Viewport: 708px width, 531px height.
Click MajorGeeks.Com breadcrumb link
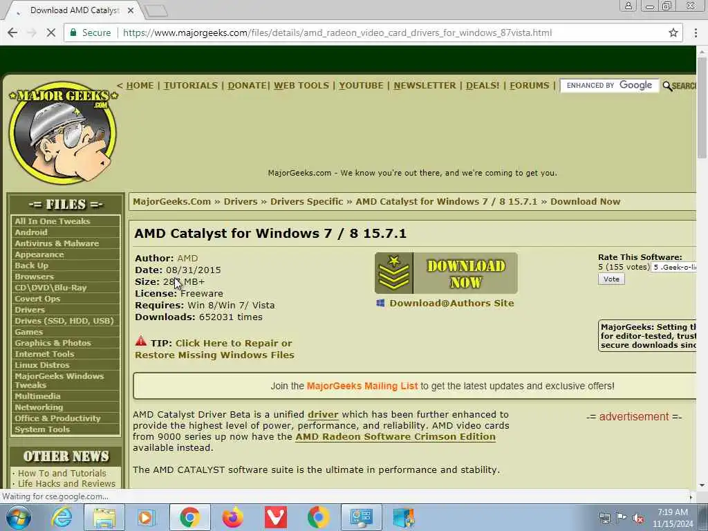(x=171, y=201)
